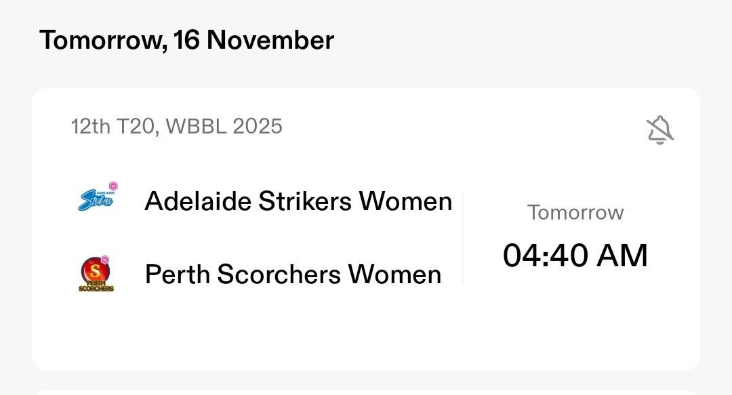Tap the 16 November part of the header
Image resolution: width=732 pixels, height=395 pixels.
(253, 41)
